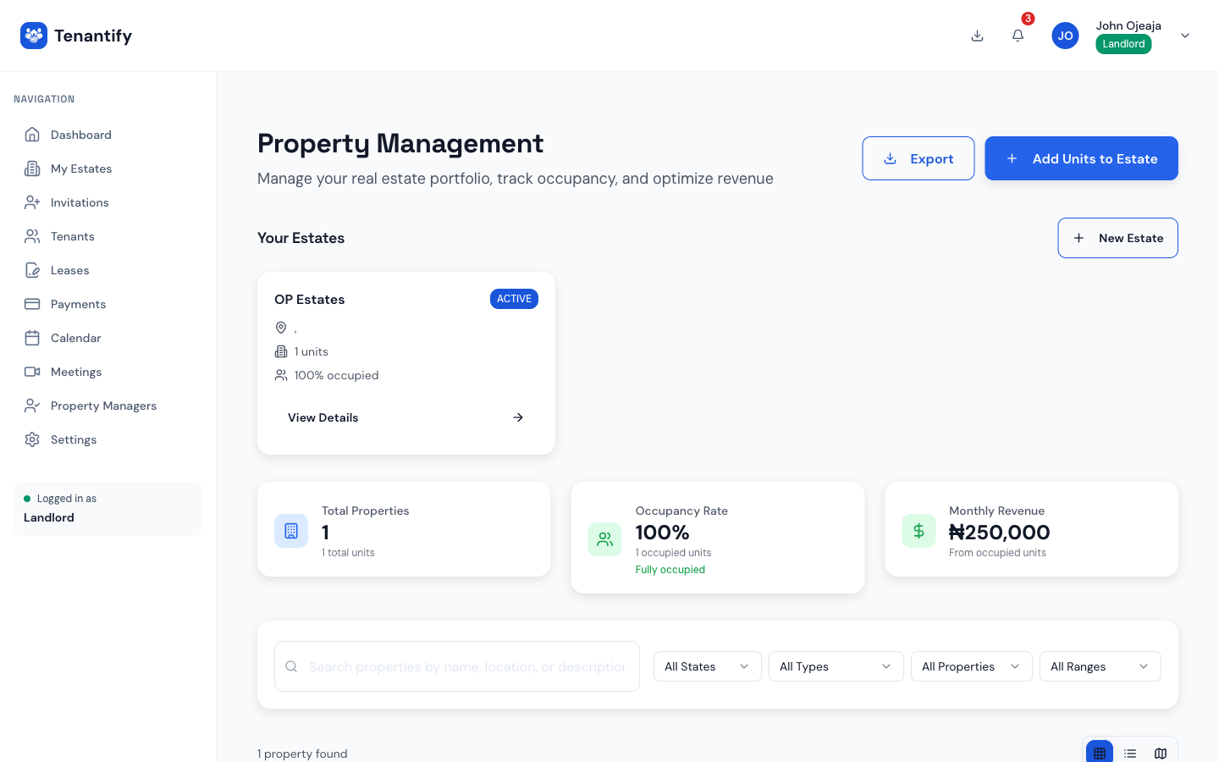Viewport: 1219px width, 762px height.
Task: Open the Calendar nav item
Action: pyautogui.click(x=108, y=338)
